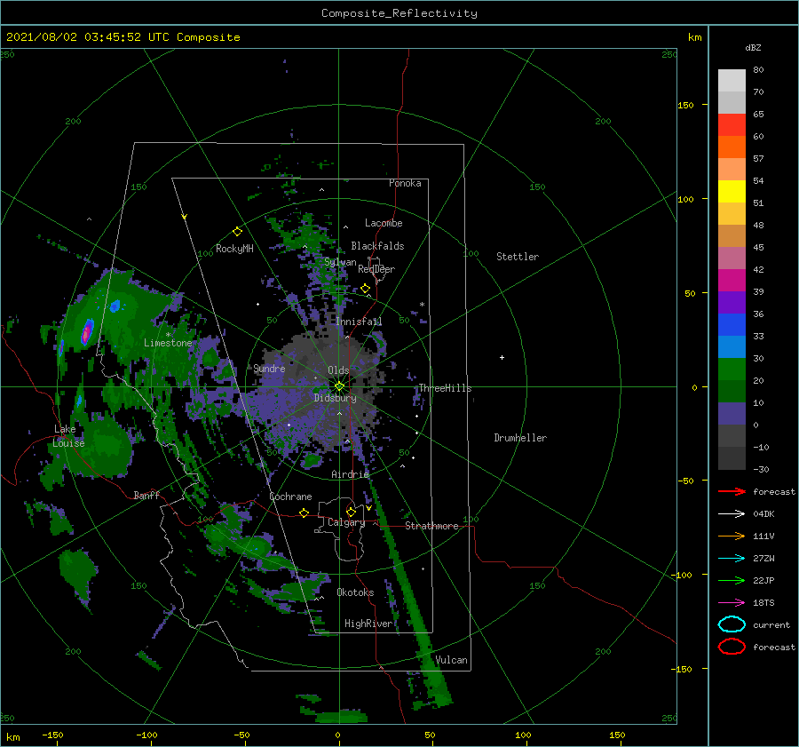Click the -100 tick on right axis

point(681,576)
